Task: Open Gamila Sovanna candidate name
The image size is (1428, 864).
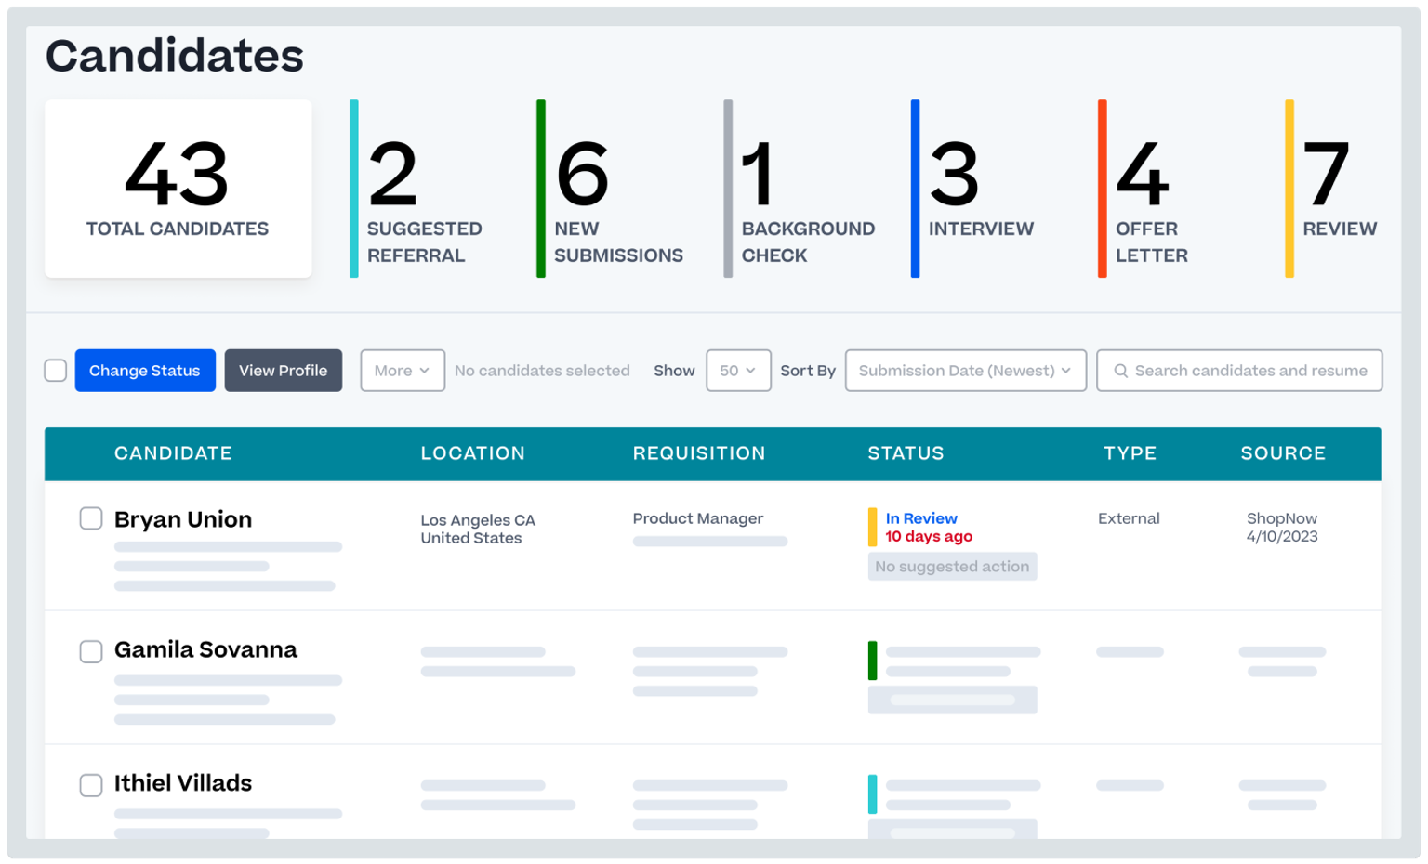Action: coord(205,649)
